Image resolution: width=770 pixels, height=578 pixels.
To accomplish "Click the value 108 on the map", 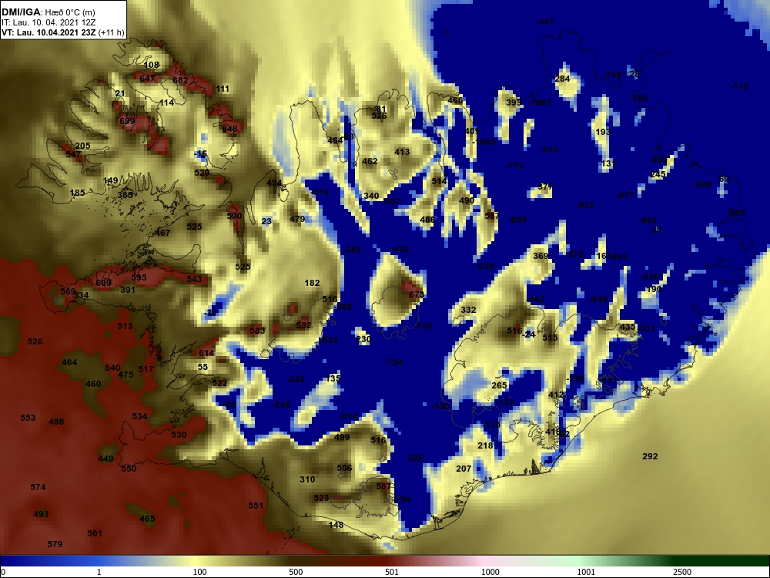I will click(x=152, y=65).
